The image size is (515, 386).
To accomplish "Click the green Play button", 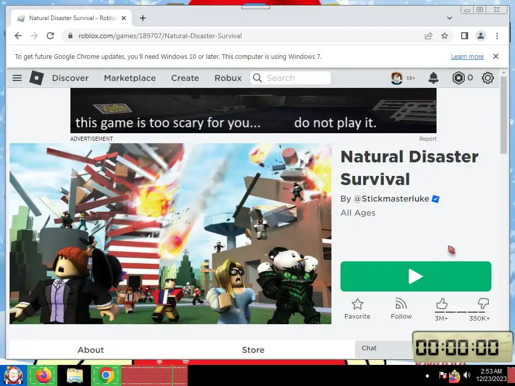I will [415, 276].
